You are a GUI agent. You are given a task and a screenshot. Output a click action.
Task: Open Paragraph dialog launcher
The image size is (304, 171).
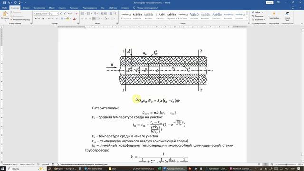(117, 23)
